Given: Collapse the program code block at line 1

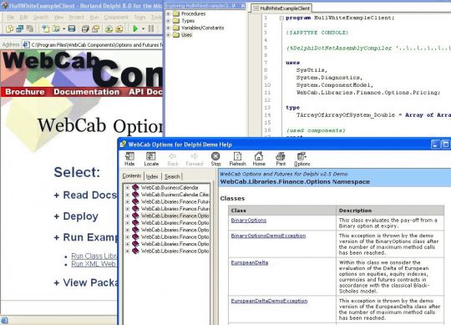Looking at the screenshot, I should 281,18.
